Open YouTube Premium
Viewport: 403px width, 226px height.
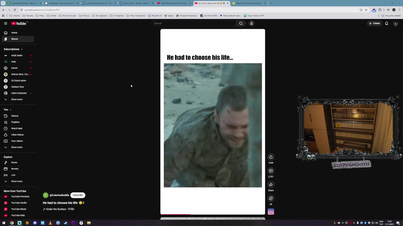tap(18, 196)
